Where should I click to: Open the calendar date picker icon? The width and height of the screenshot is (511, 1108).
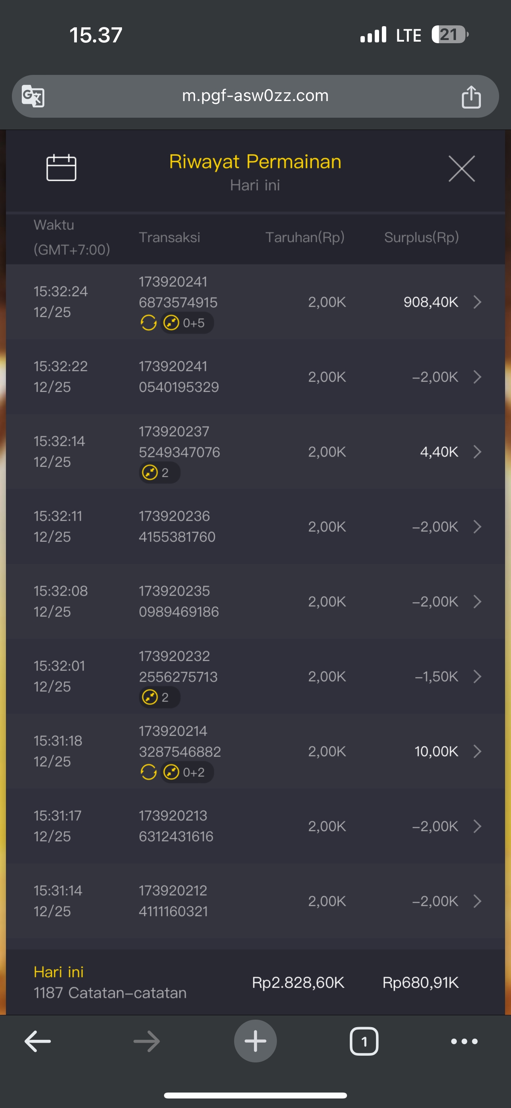point(61,168)
